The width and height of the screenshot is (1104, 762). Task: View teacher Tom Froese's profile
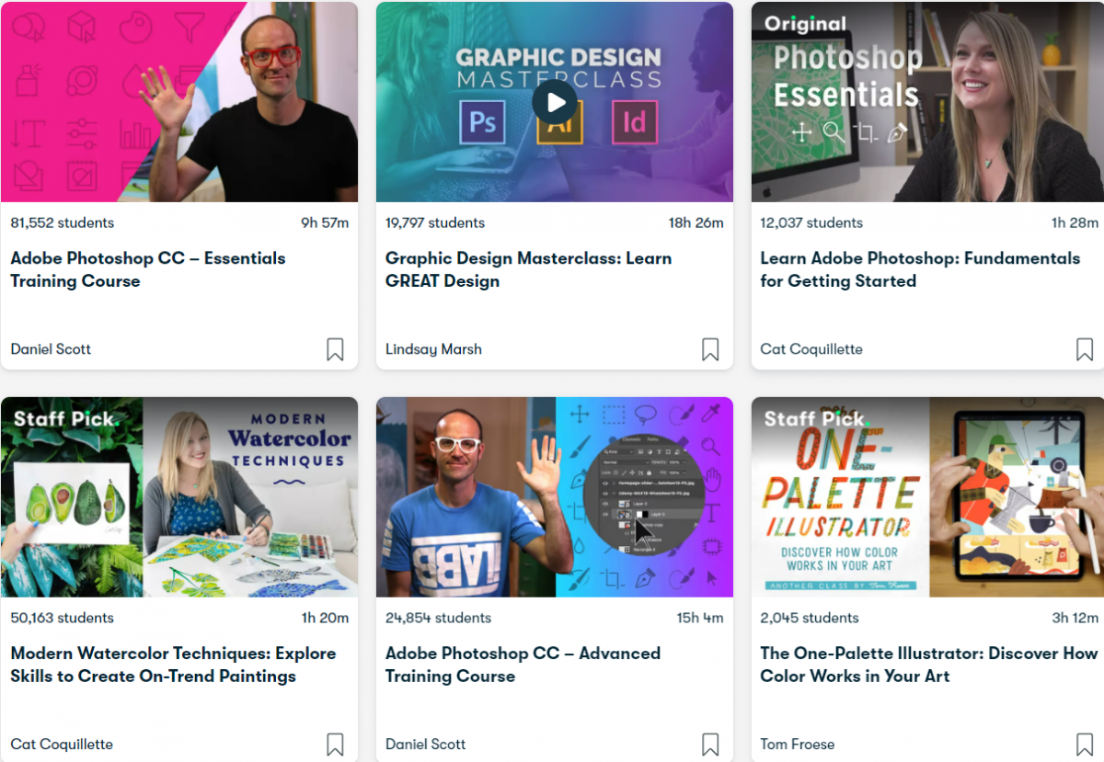click(x=798, y=745)
